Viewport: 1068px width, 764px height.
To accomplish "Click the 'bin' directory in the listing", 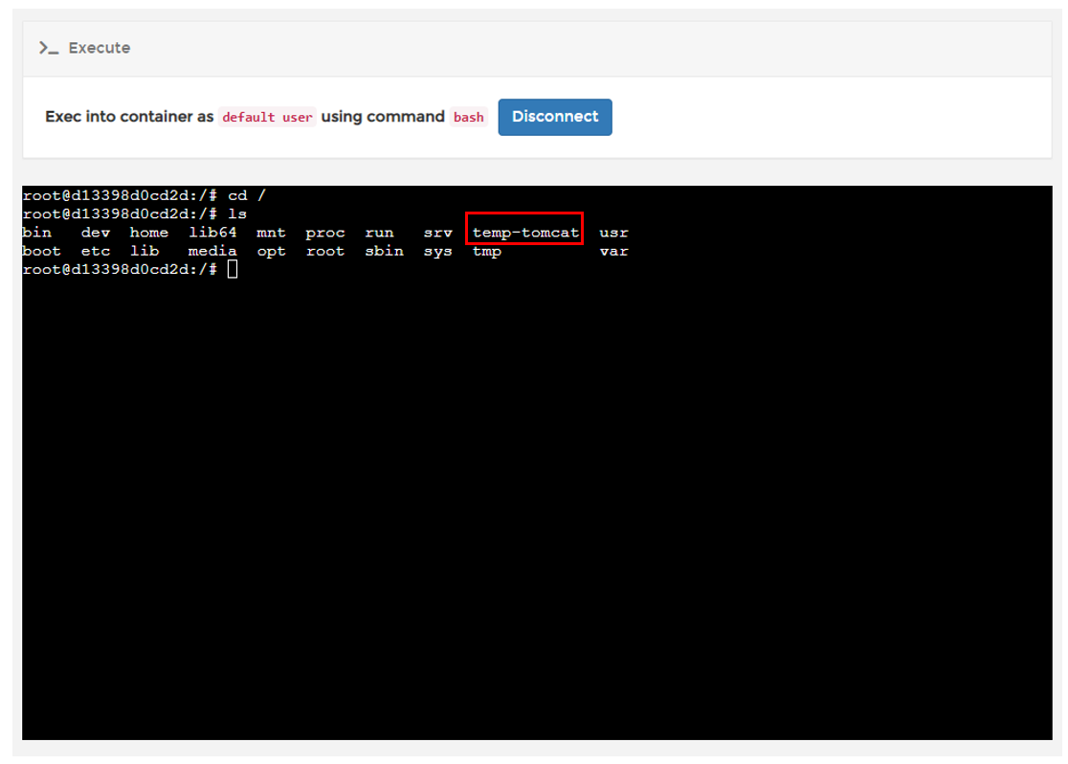I will pyautogui.click(x=36, y=233).
